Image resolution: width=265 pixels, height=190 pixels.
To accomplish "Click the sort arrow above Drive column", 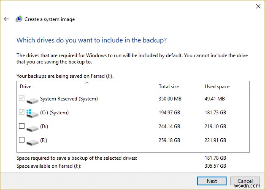I will pos(87,83).
